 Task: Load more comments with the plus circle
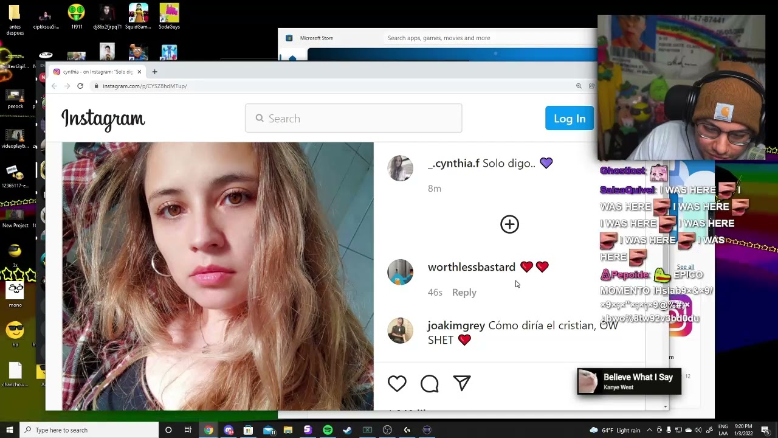click(509, 224)
